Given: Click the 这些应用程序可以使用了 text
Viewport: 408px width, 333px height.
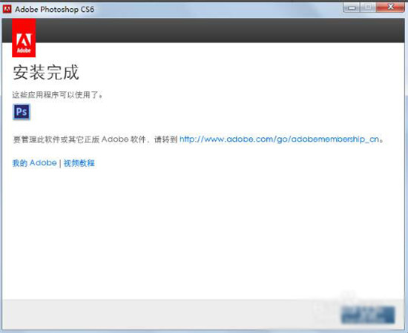Looking at the screenshot, I should coord(57,95).
